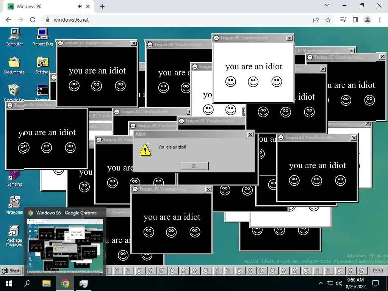Open the Windows 96 Start menu
The image size is (388, 291).
(x=11, y=271)
